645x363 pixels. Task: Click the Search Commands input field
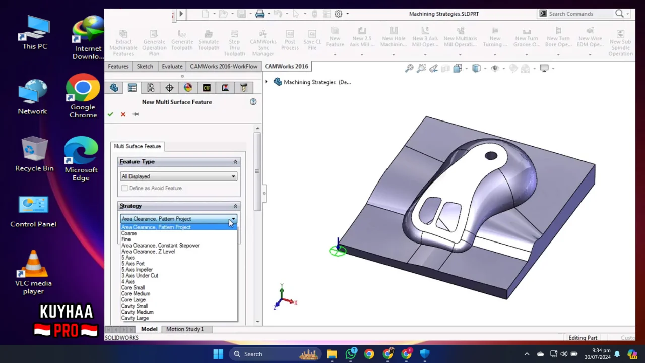coord(579,14)
